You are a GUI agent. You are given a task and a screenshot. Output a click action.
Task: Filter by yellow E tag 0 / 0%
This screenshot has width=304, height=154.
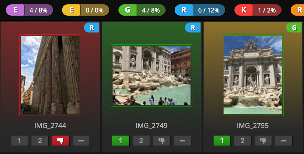85,10
